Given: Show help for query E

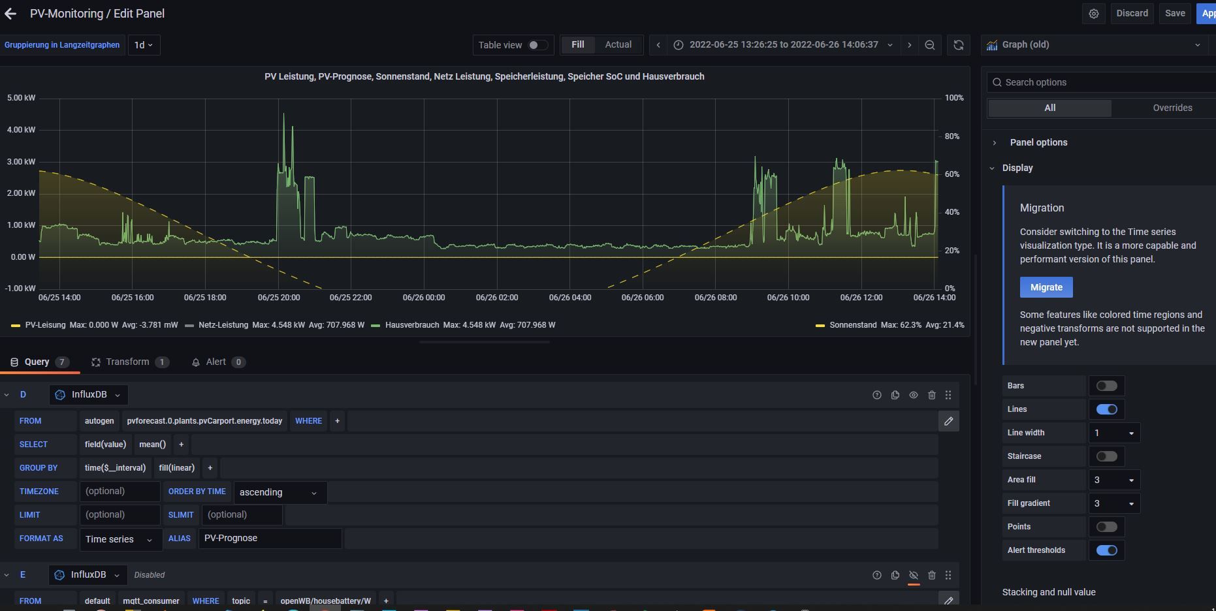Looking at the screenshot, I should [x=877, y=575].
